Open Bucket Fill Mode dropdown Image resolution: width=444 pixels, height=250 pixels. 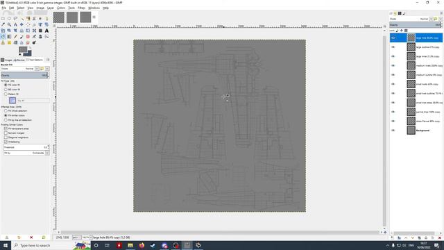37,69
